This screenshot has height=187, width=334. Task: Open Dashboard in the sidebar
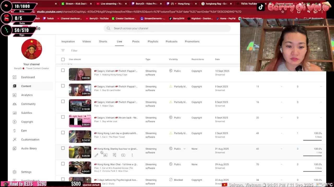click(x=28, y=77)
